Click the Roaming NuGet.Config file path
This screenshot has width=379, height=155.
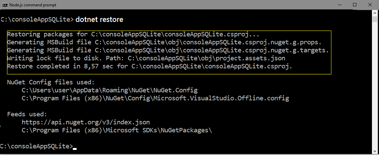110,90
